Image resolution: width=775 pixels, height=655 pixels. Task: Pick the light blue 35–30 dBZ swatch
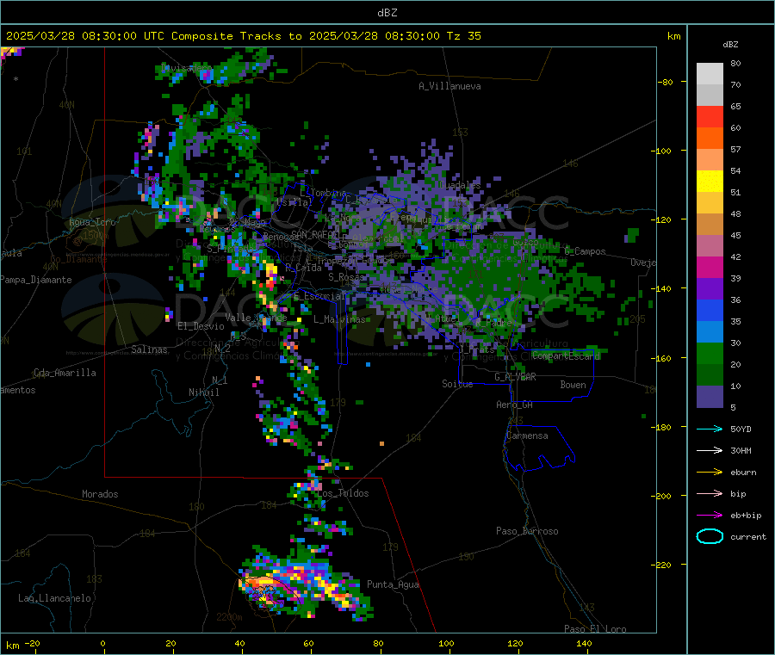tap(710, 332)
